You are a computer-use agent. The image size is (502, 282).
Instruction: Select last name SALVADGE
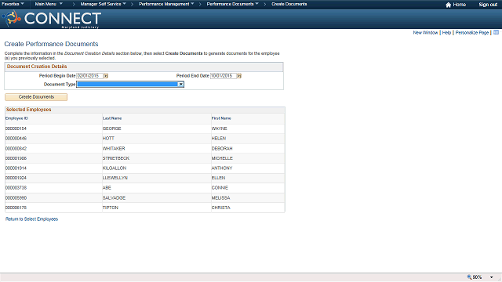click(x=114, y=198)
